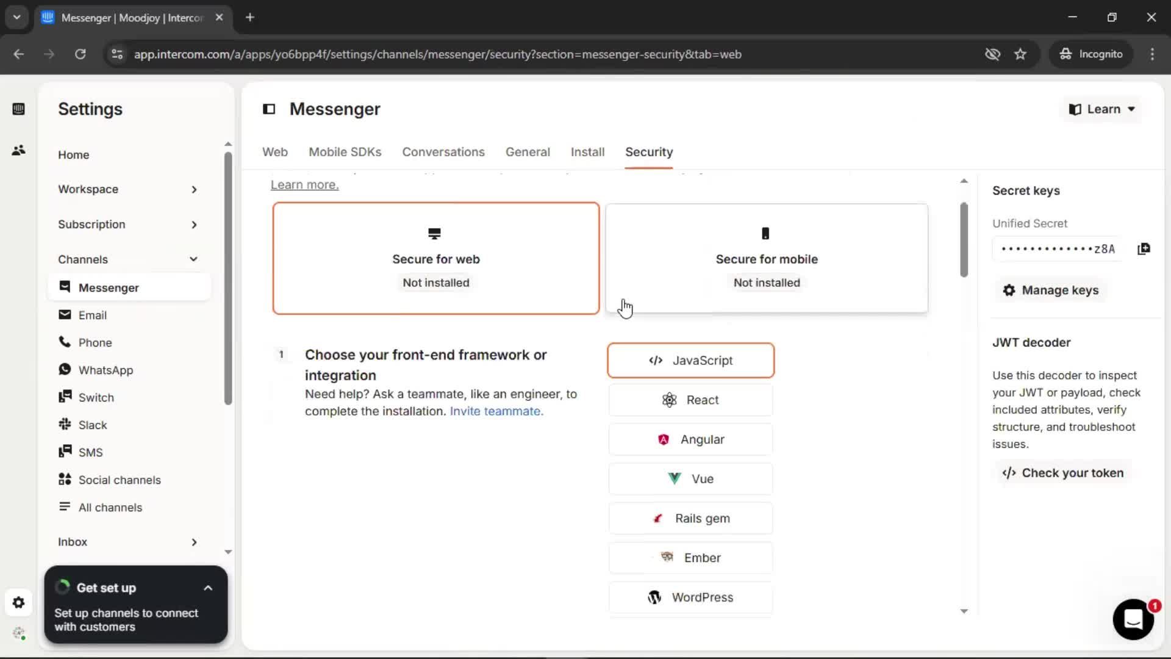Switch to the Web tab
The image size is (1171, 659).
(275, 152)
